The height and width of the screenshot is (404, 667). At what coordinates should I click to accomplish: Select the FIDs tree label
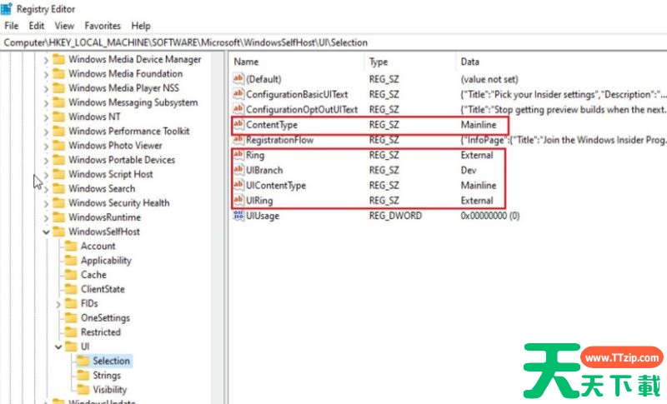point(89,303)
